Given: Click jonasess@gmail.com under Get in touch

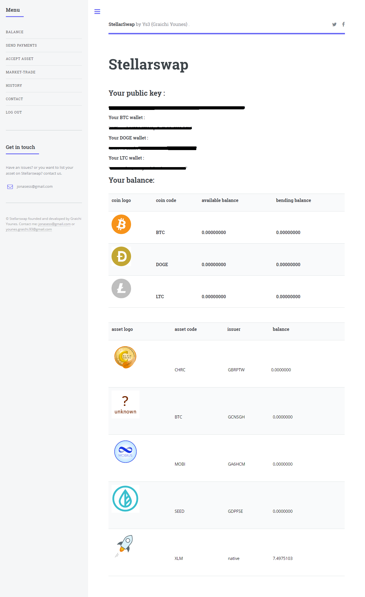Looking at the screenshot, I should point(35,186).
